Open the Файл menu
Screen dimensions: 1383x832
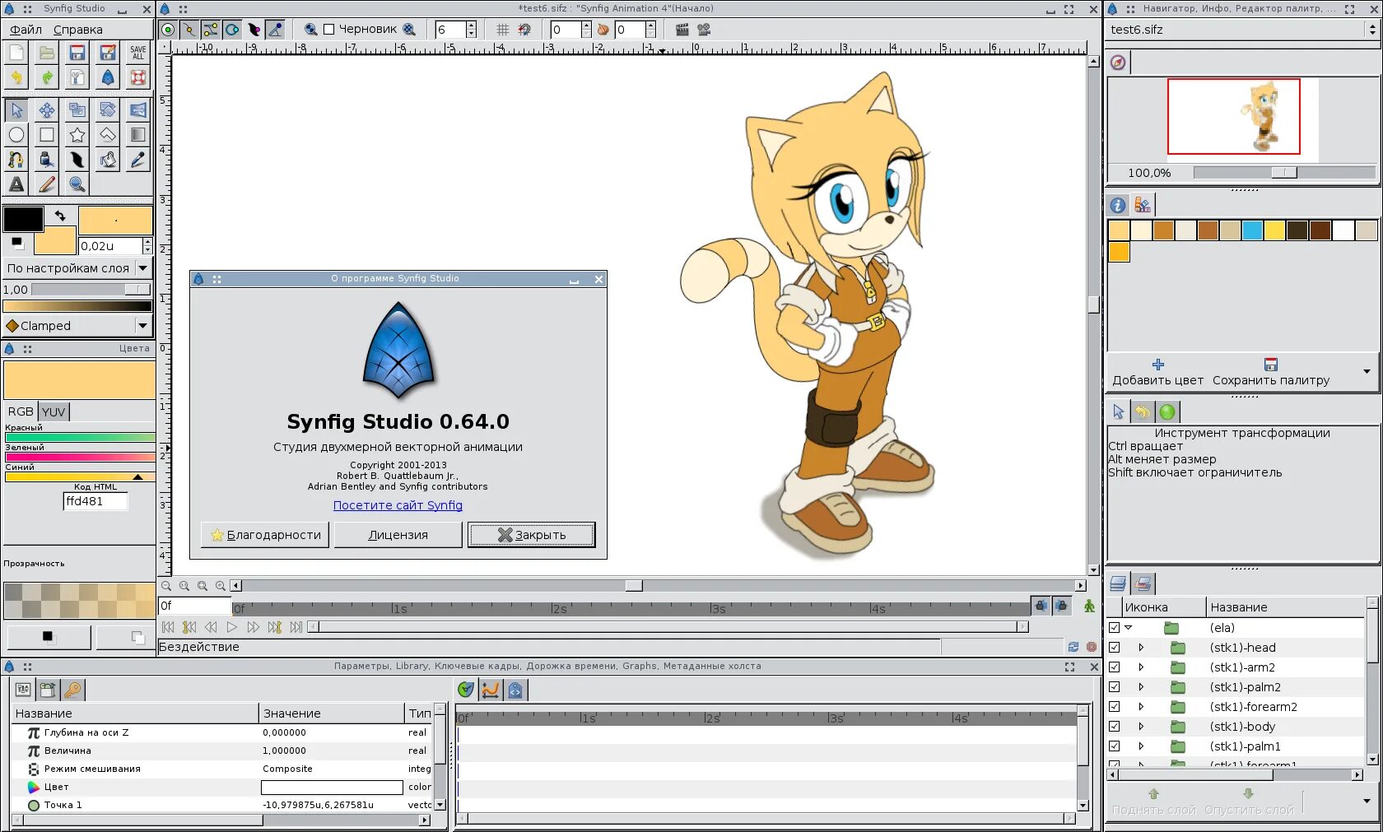coord(26,30)
